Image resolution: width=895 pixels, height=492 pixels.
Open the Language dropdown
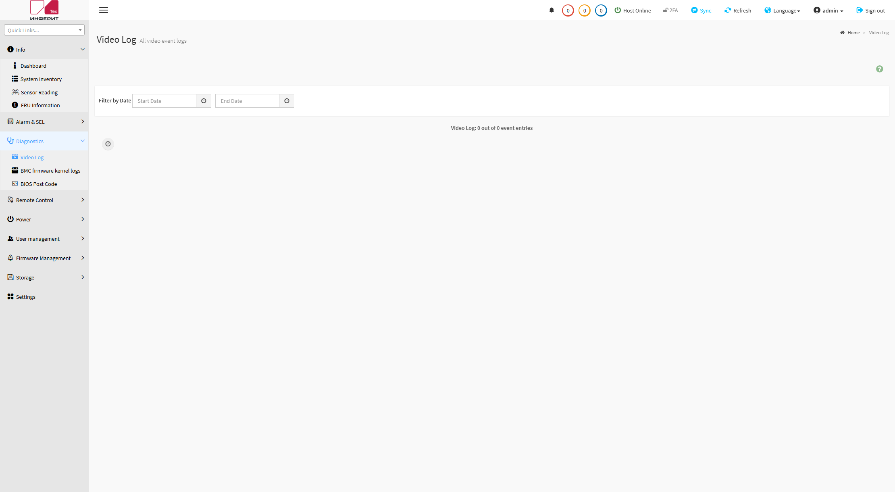coord(782,10)
